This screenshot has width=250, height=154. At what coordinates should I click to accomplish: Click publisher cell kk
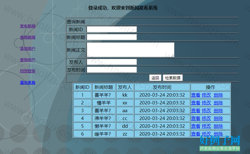(125, 95)
